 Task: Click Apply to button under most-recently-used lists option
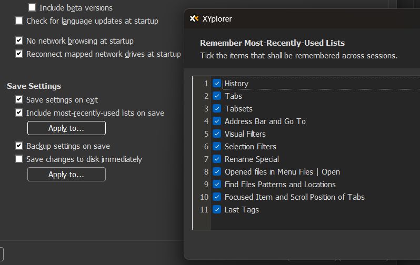pyautogui.click(x=66, y=128)
